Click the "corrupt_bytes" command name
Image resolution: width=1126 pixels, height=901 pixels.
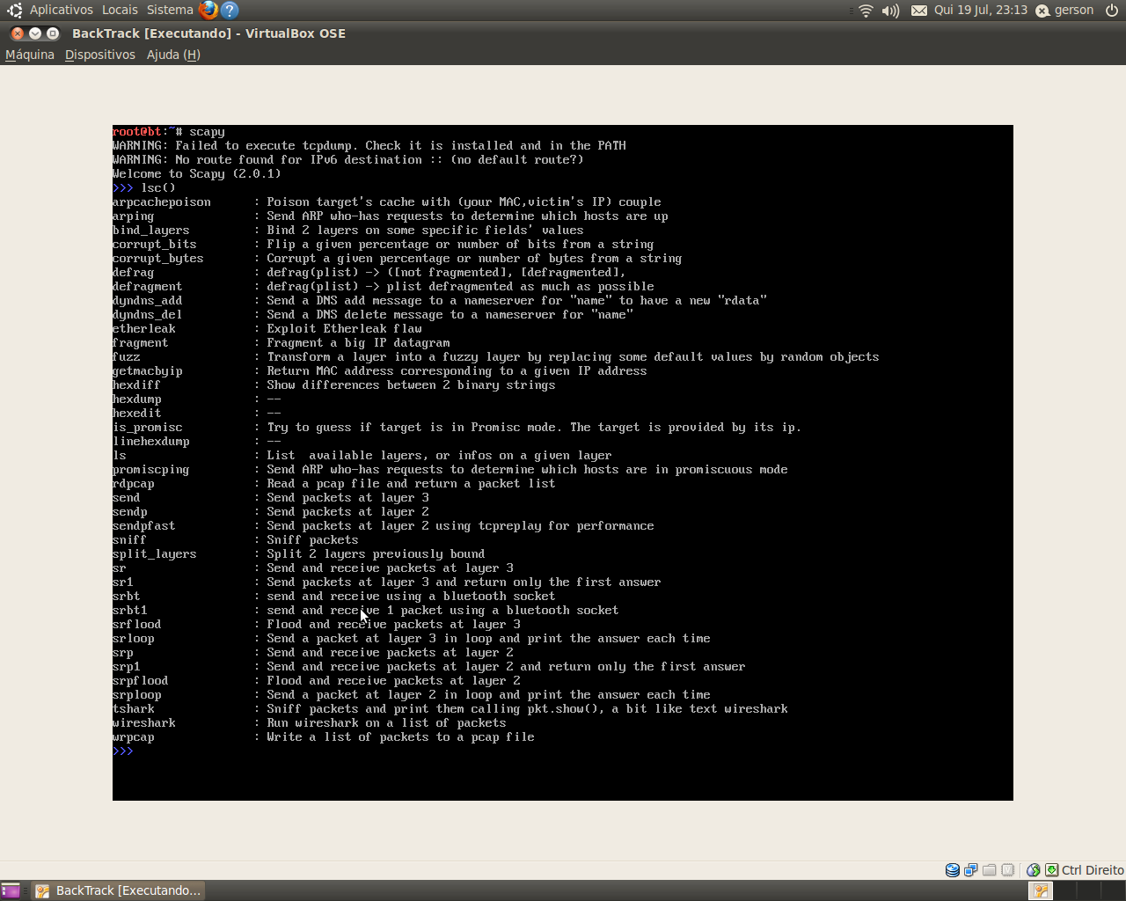(158, 259)
